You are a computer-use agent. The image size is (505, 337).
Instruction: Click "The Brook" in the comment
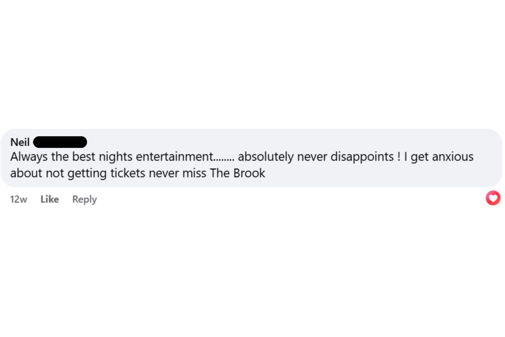coord(238,174)
